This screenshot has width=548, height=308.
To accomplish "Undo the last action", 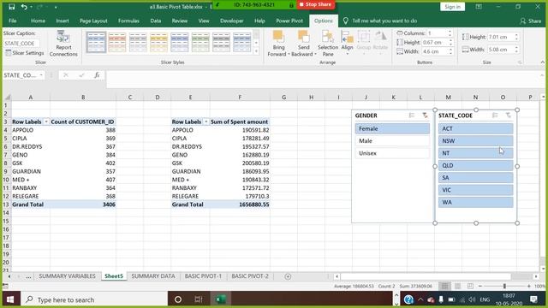I will pos(24,7).
